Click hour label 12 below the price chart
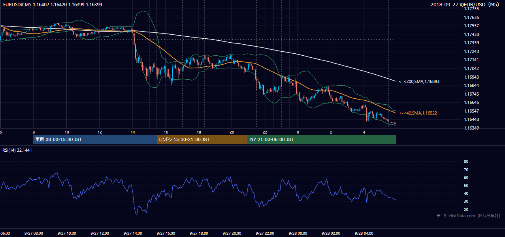The image size is (505, 237). coord(100,132)
